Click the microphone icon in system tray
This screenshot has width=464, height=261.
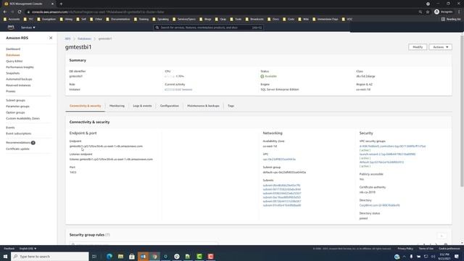click(411, 256)
